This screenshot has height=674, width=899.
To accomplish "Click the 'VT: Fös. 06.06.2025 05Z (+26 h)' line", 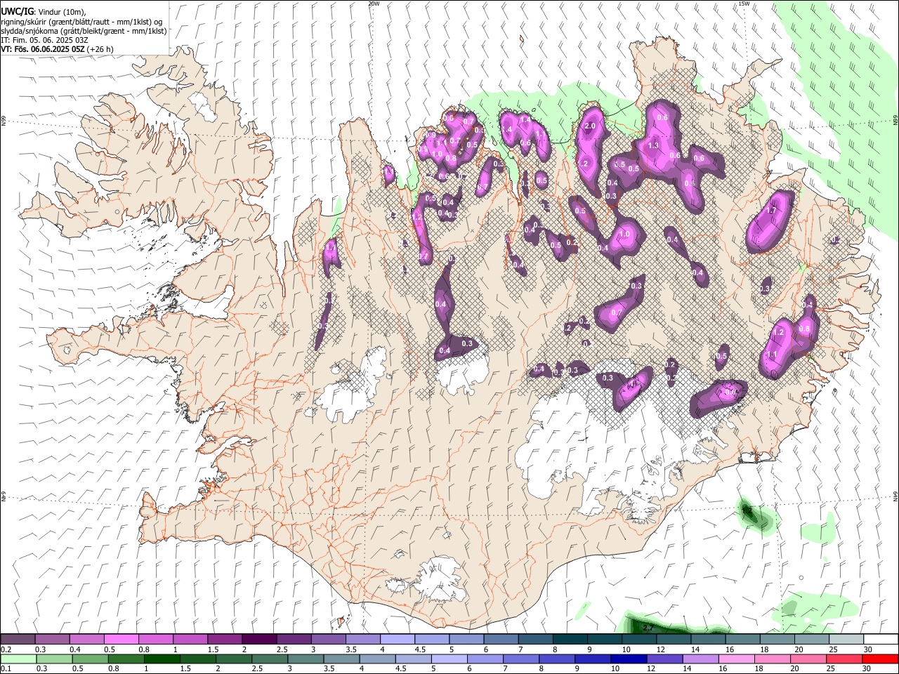I will (58, 49).
